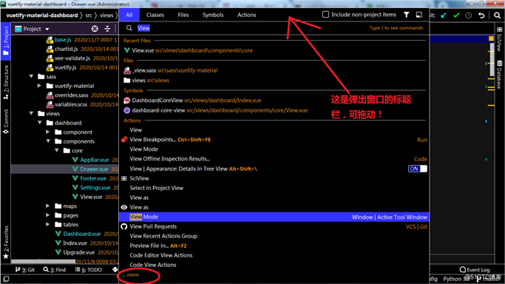Expand the pages folder
Viewport: 505px width, 284px height.
click(47, 215)
